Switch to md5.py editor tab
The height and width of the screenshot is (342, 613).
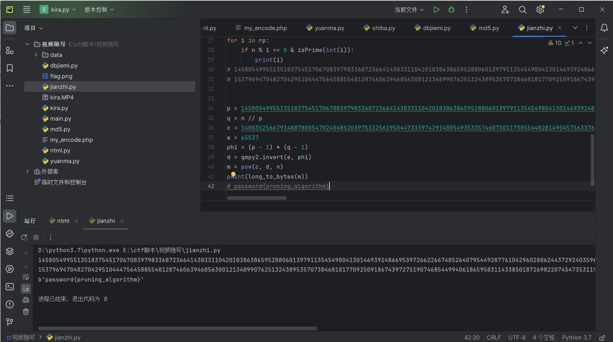[484, 28]
